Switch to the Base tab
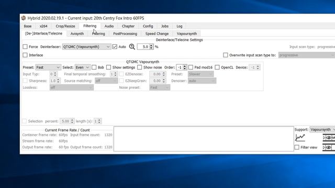Screen dimensions: 335x188 [x=28, y=26]
